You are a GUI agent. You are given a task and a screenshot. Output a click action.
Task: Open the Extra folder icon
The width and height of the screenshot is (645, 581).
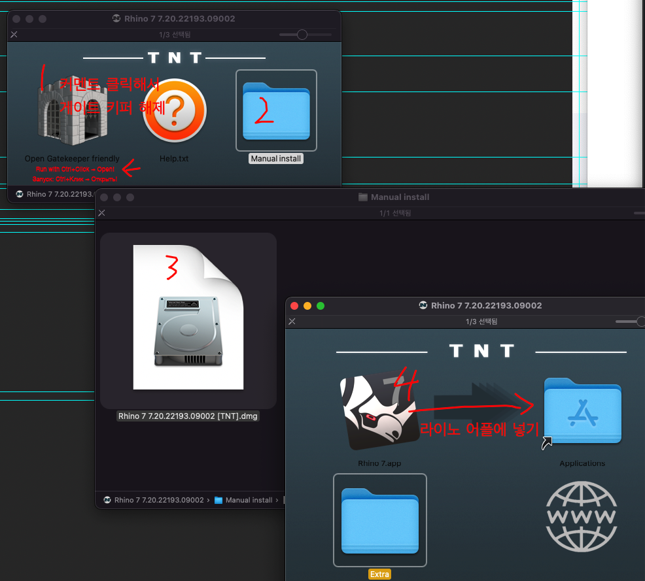tap(379, 521)
